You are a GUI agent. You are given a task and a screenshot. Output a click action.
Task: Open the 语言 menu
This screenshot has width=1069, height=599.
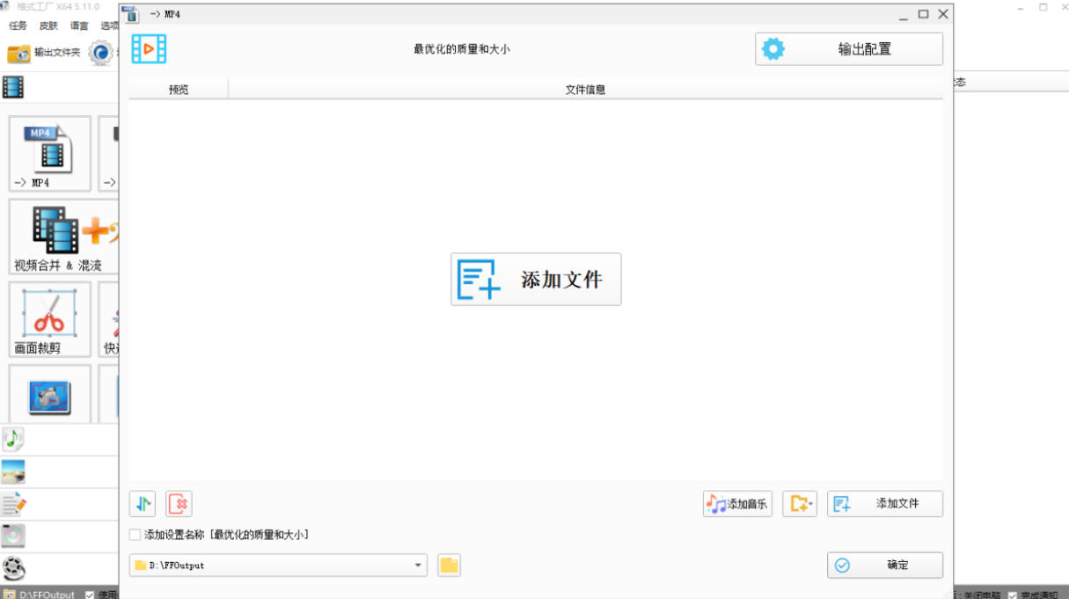coord(79,26)
